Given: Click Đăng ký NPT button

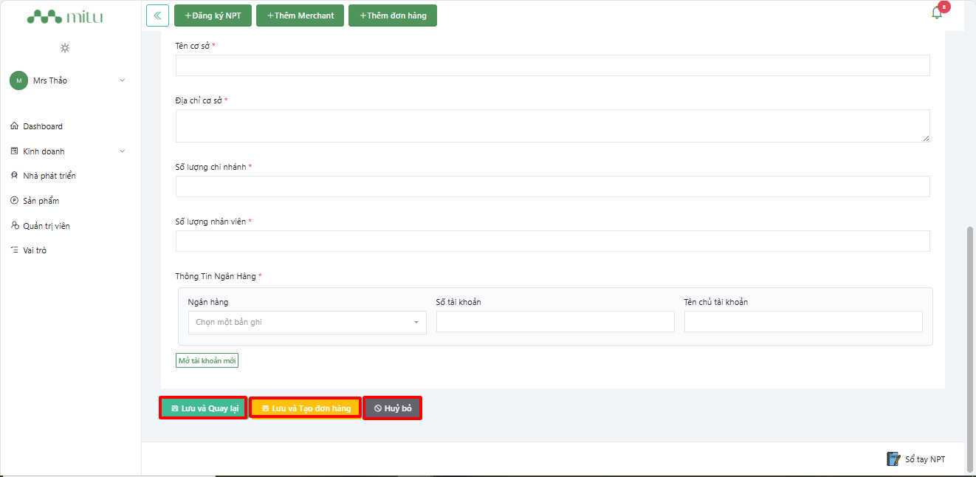Looking at the screenshot, I should 213,16.
